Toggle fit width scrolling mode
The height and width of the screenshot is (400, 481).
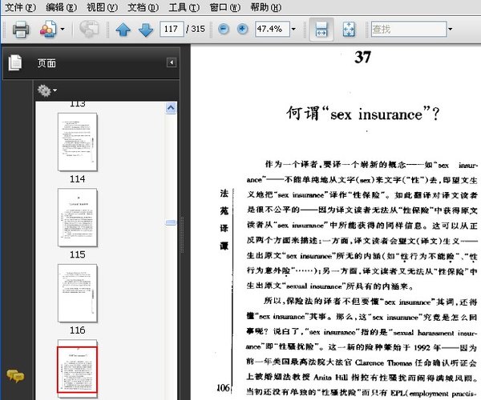click(x=320, y=30)
